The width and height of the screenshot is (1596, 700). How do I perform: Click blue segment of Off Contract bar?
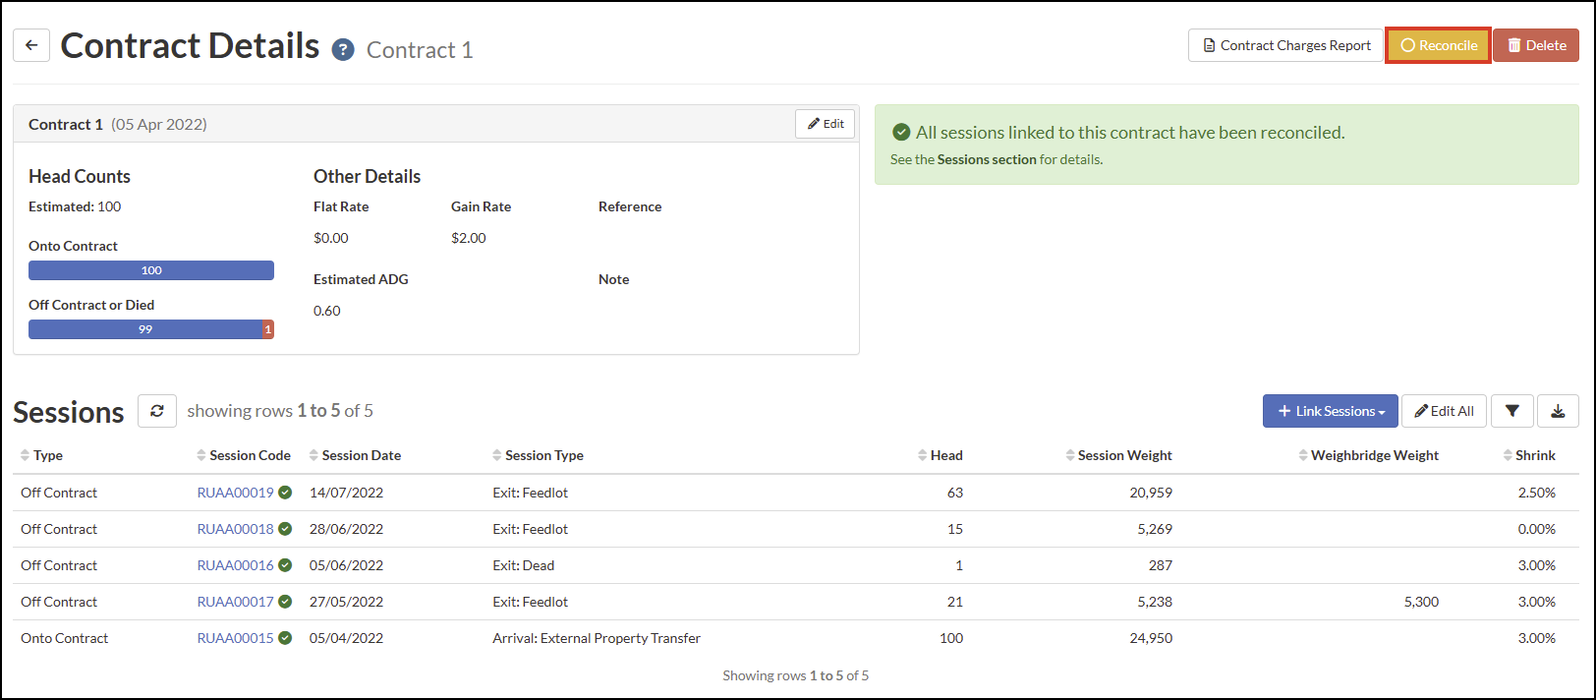point(145,329)
